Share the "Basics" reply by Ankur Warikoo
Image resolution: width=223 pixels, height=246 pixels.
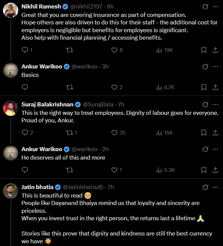(x=215, y=87)
